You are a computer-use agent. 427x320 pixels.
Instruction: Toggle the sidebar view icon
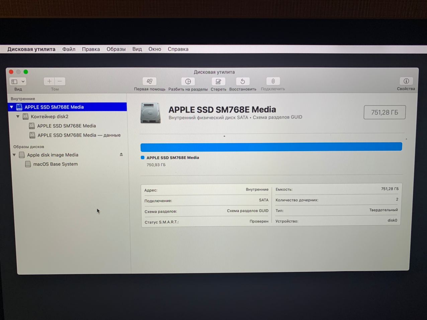point(14,81)
